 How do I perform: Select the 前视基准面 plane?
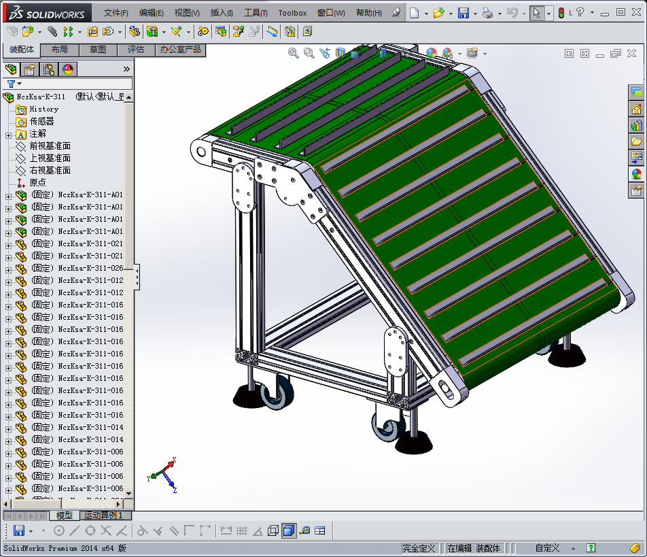point(50,146)
